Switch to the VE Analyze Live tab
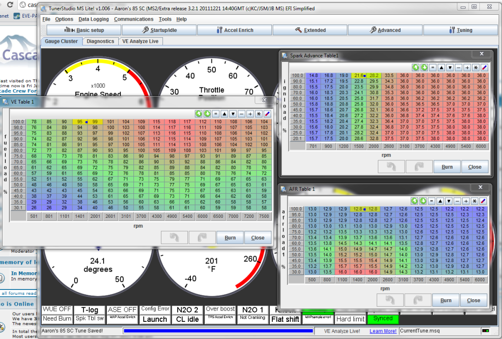The height and width of the screenshot is (339, 502). [x=140, y=41]
